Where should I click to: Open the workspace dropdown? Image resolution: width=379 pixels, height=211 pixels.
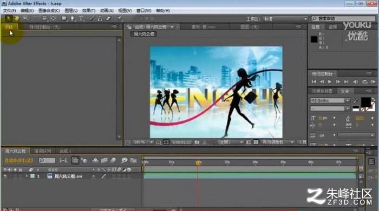285,19
